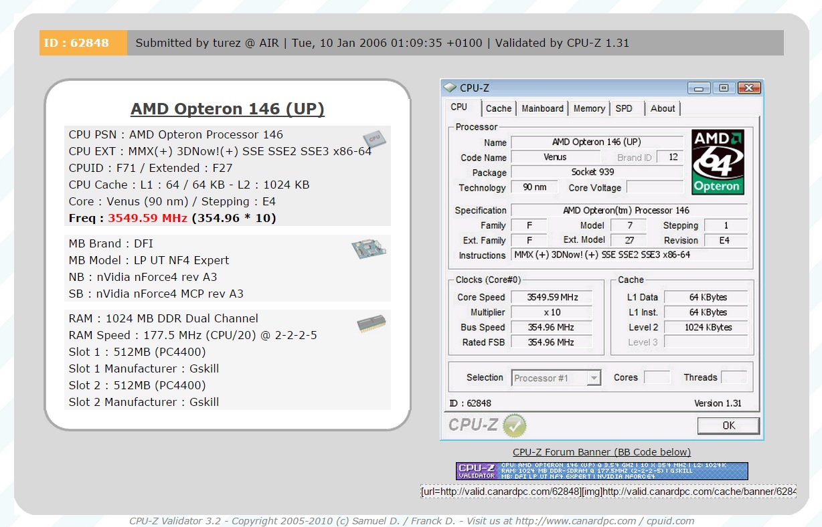Open the Cache tab
The width and height of the screenshot is (822, 527).
499,108
